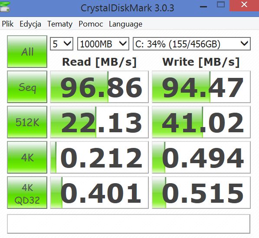This screenshot has width=259, height=238.
Task: Click the 4K read result 0.212
Action: [x=99, y=158]
